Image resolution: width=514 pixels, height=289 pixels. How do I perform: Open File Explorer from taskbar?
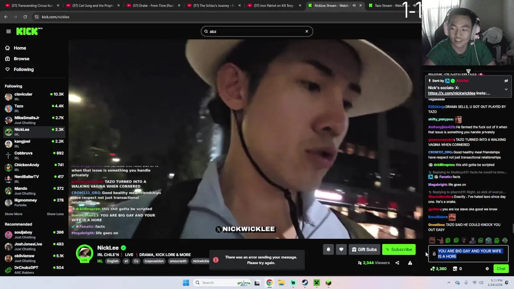281,283
